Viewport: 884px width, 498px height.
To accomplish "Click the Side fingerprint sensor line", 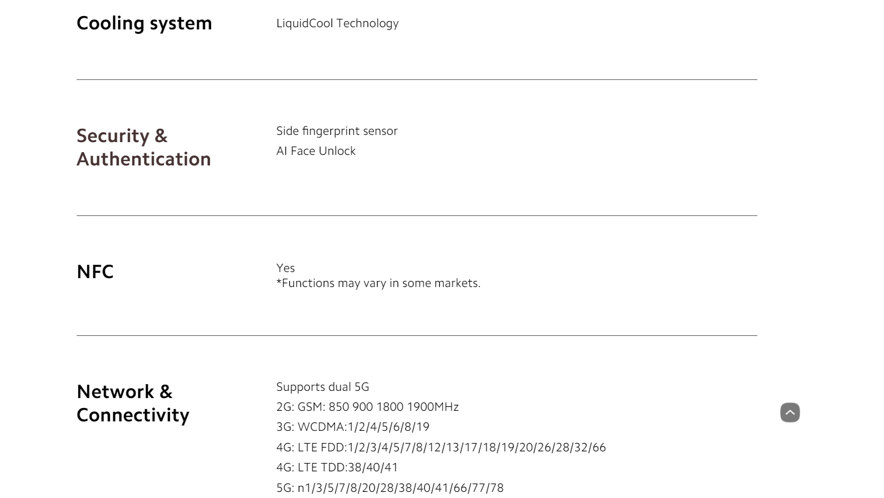I will coord(337,131).
